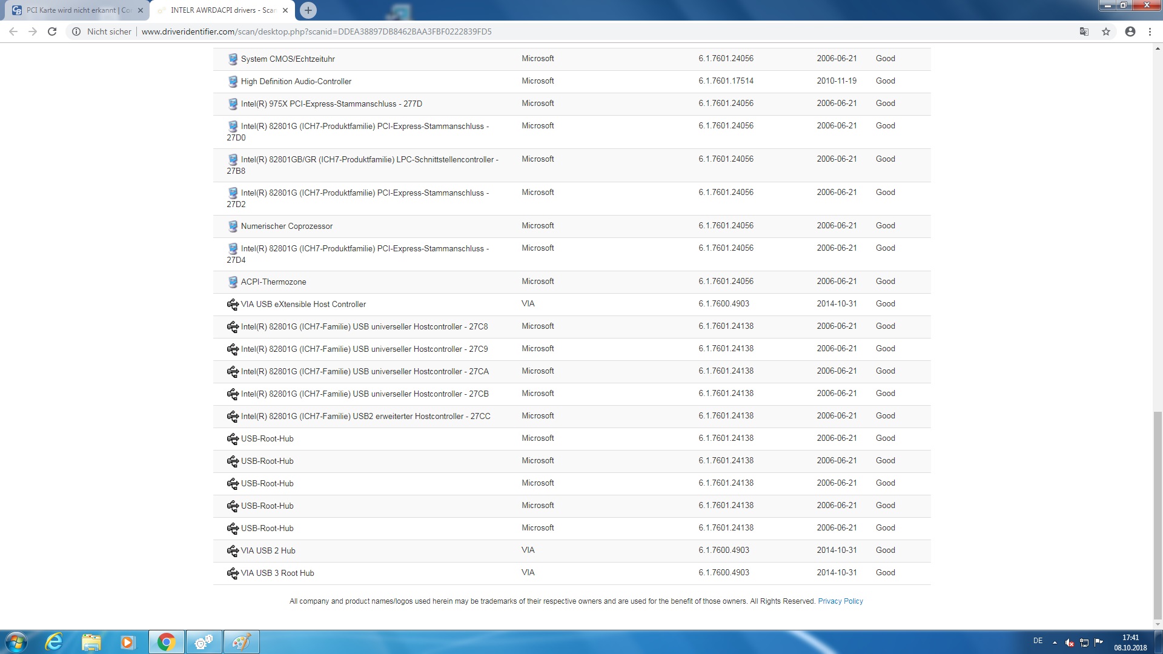Click the muted volume tray icon
The width and height of the screenshot is (1163, 654).
coord(1070,642)
